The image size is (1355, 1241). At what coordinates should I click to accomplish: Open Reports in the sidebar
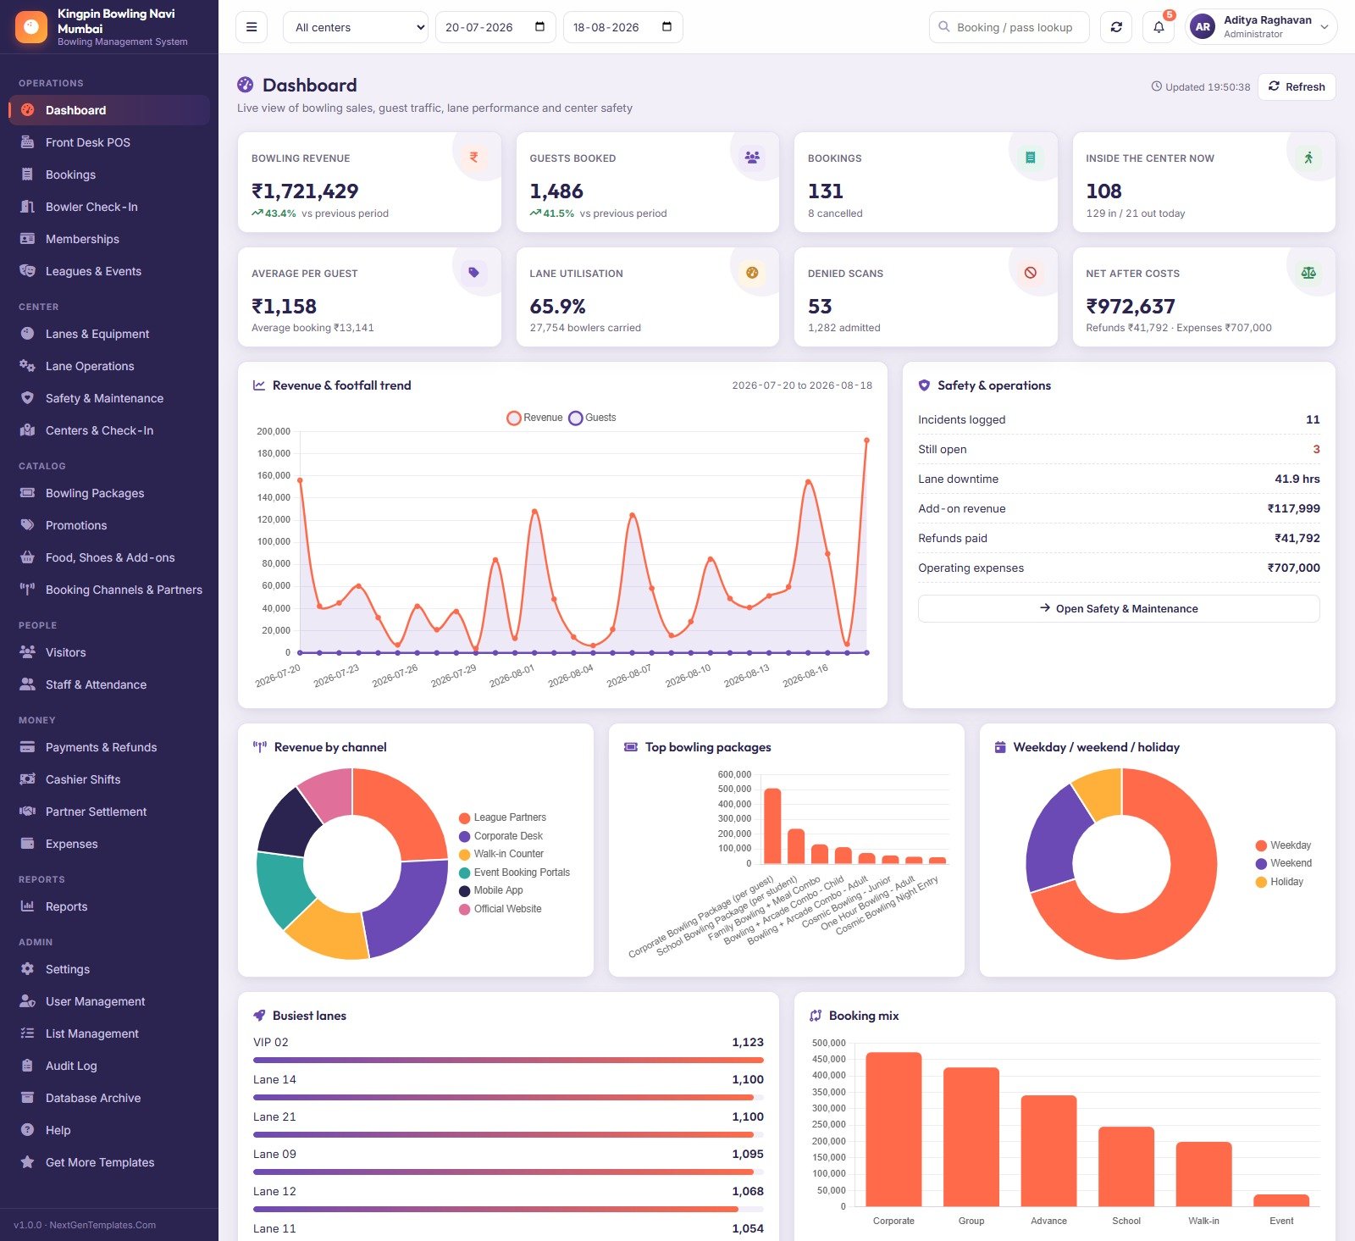[x=109, y=906]
